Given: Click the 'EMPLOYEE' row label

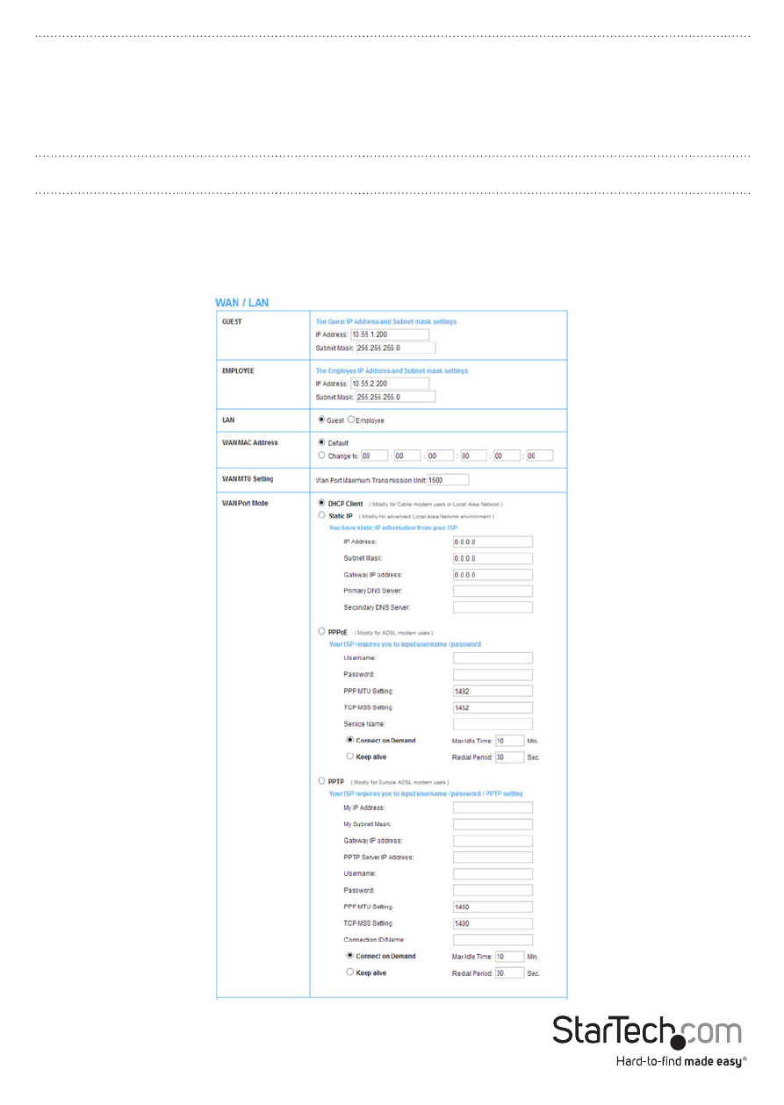Looking at the screenshot, I should pyautogui.click(x=238, y=370).
